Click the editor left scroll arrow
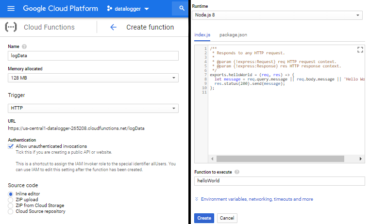Screen dimensions: 369x224 (x=212, y=159)
